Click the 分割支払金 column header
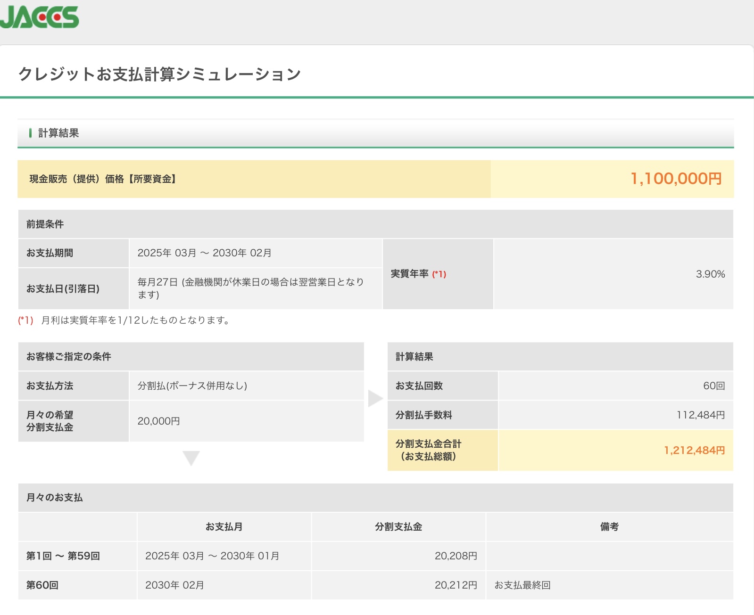This screenshot has width=754, height=615. pyautogui.click(x=398, y=527)
